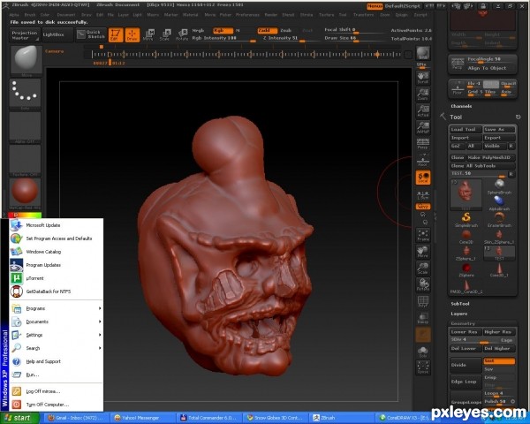Open the red MatCap material sphere
Screen dimensions: 530x424
tap(26, 193)
